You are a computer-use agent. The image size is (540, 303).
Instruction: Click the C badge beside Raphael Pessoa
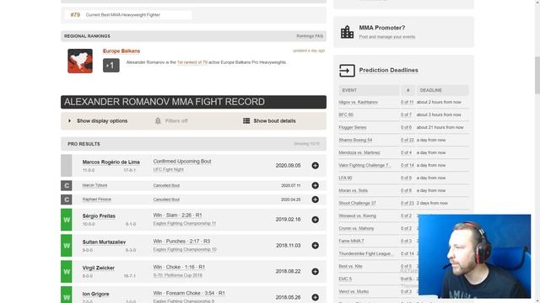pyautogui.click(x=67, y=199)
